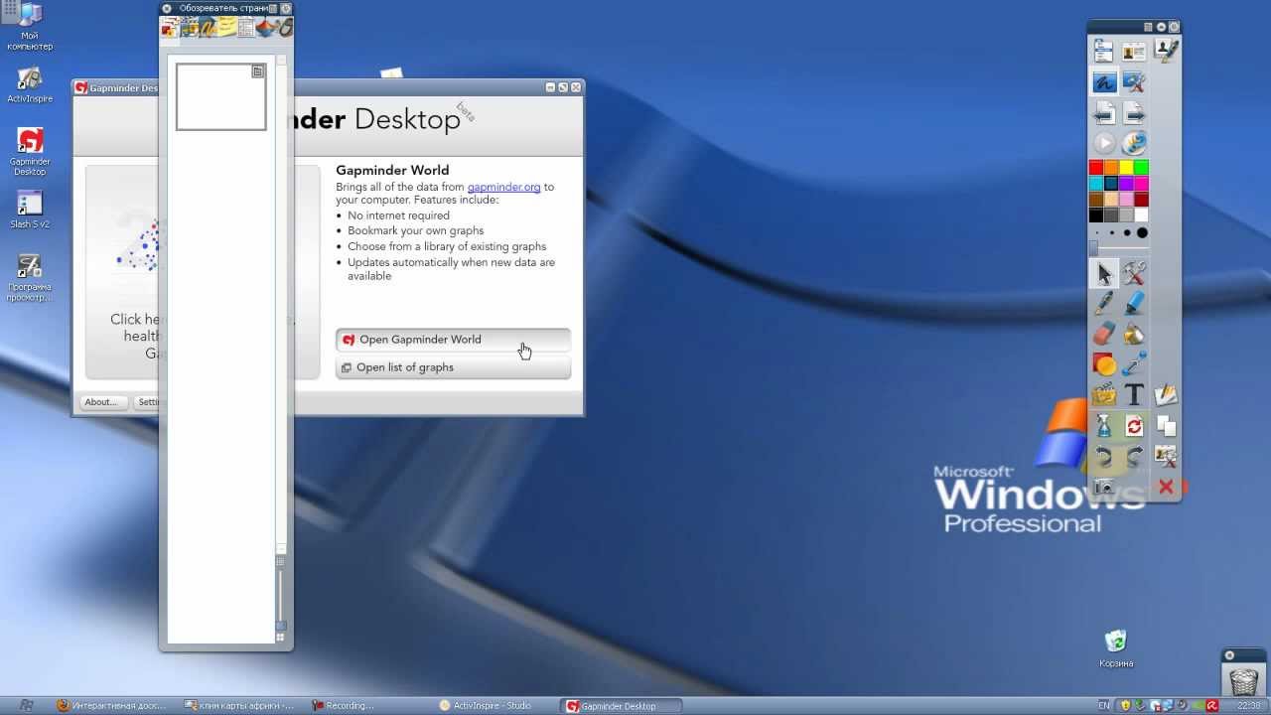Click the Switch Profile icon in toolbox
The width and height of the screenshot is (1271, 715).
(x=1134, y=51)
